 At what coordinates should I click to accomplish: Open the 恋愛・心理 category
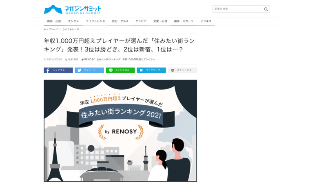160,21
